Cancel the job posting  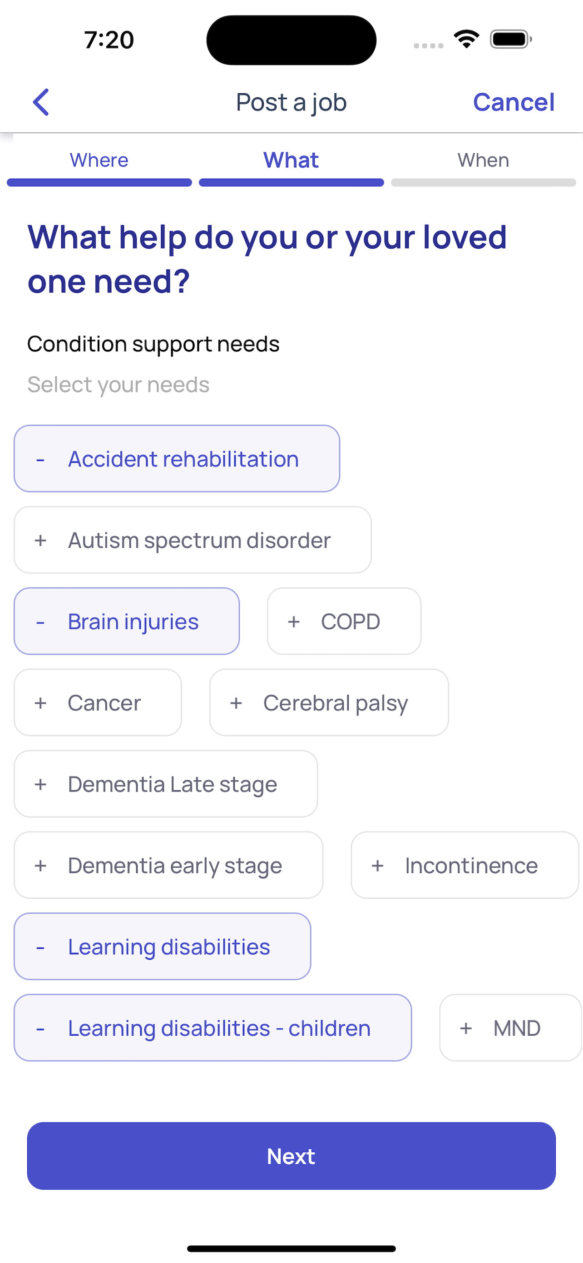(x=514, y=102)
